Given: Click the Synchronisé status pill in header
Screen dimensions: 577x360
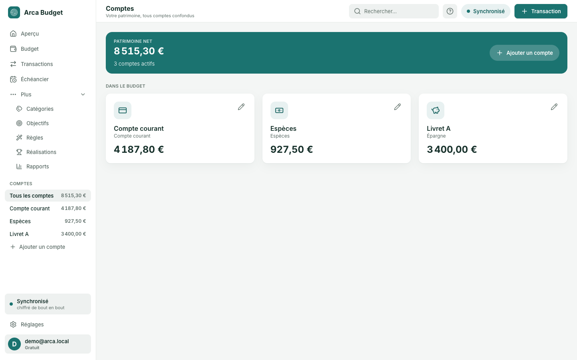Looking at the screenshot, I should (x=486, y=11).
